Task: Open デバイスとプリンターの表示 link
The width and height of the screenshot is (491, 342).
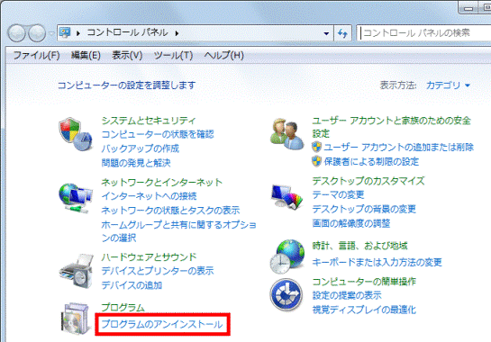Action: pos(158,271)
